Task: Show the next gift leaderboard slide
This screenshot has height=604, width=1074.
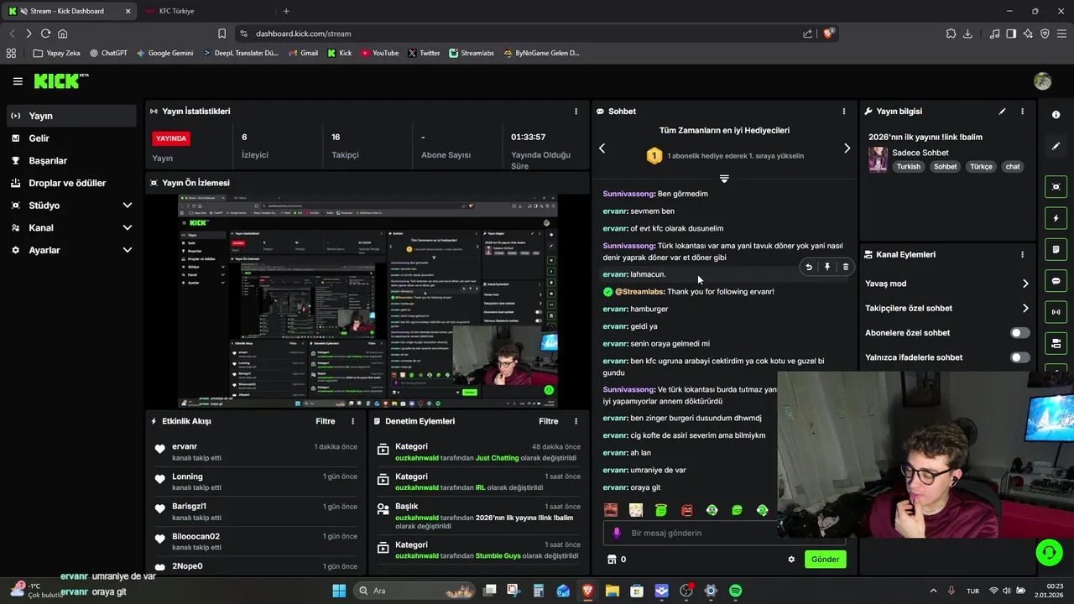Action: pyautogui.click(x=847, y=148)
